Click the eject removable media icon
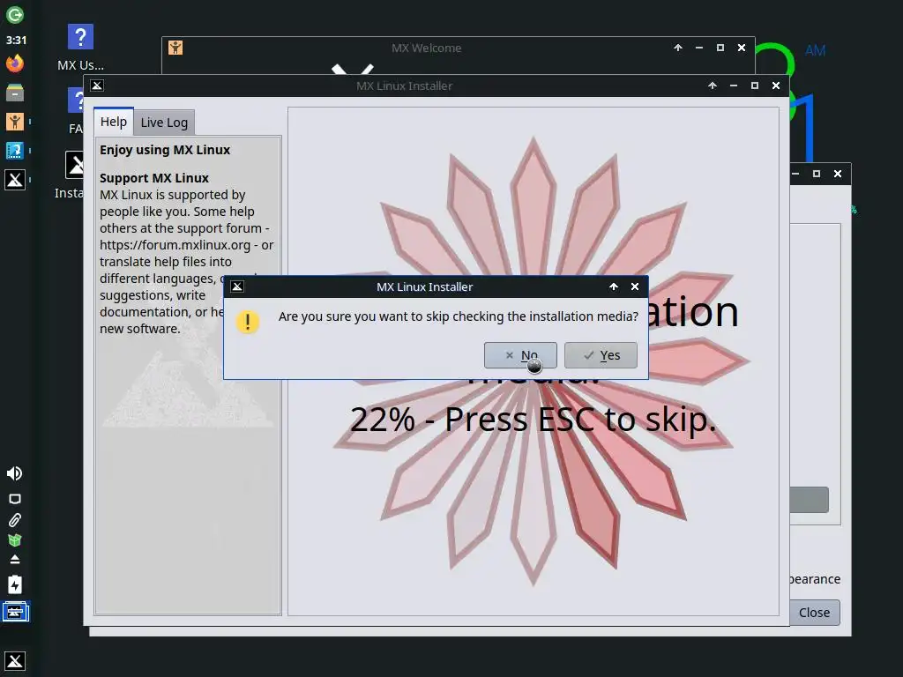This screenshot has width=903, height=677. [15, 560]
